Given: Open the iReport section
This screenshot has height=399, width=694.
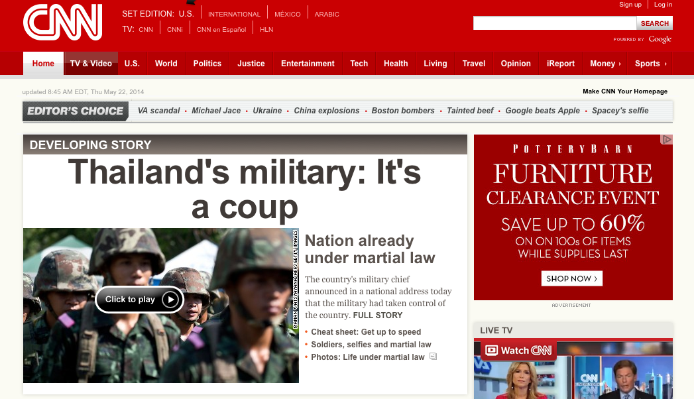Looking at the screenshot, I should (560, 63).
